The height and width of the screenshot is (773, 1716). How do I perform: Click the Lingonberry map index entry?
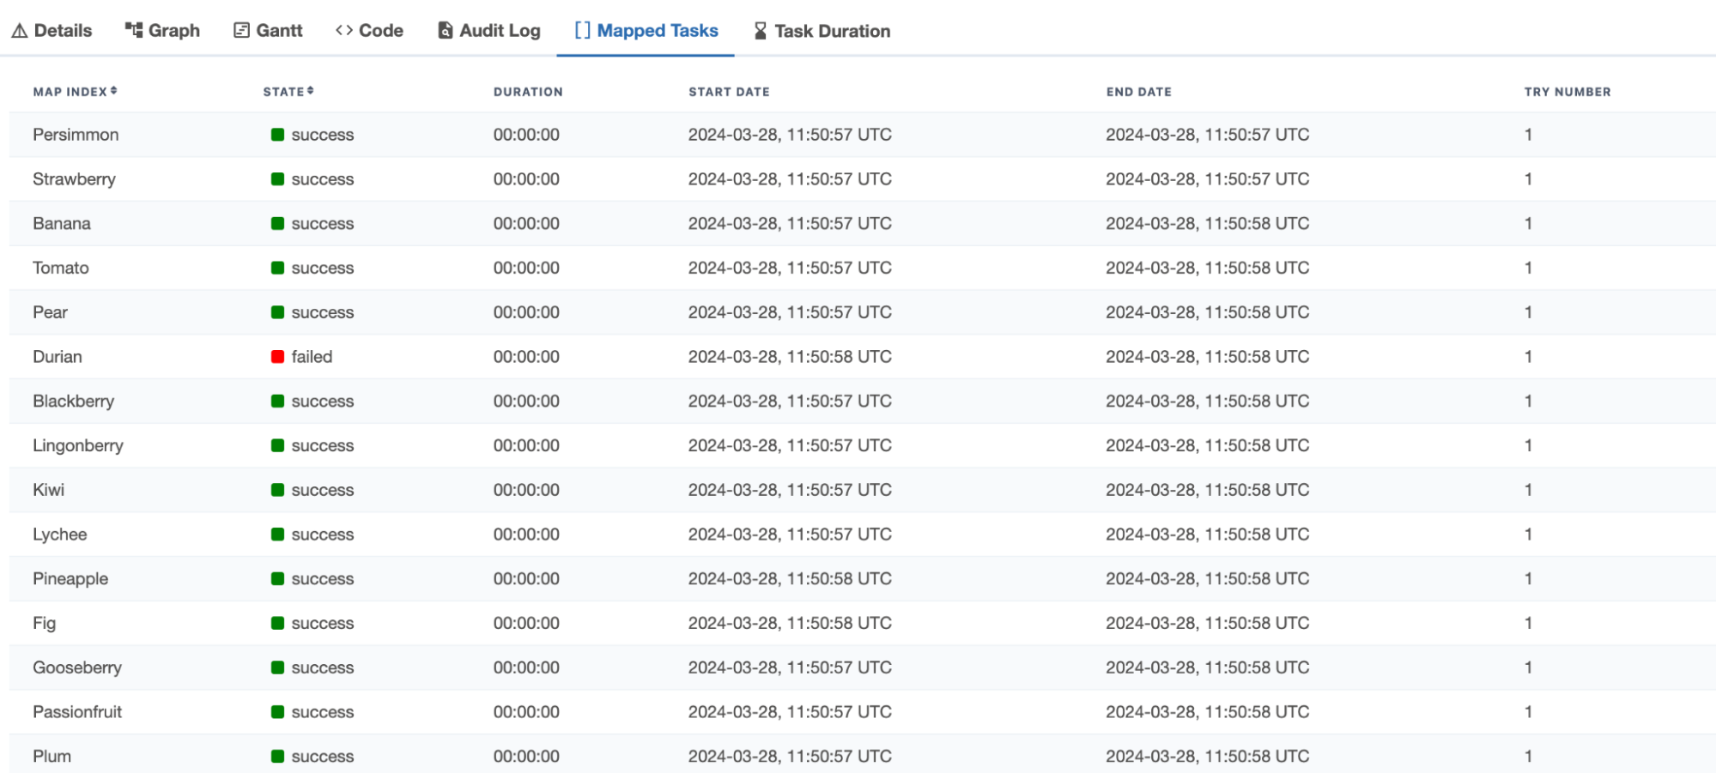click(78, 446)
